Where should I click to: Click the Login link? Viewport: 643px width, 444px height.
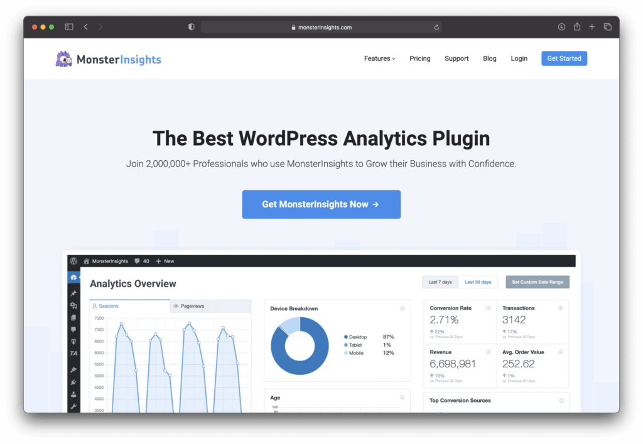519,58
